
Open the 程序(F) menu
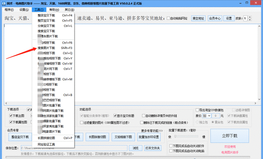[9, 10]
